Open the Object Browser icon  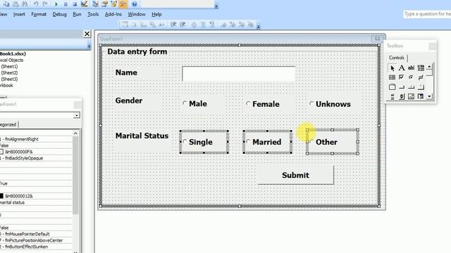(114, 4)
